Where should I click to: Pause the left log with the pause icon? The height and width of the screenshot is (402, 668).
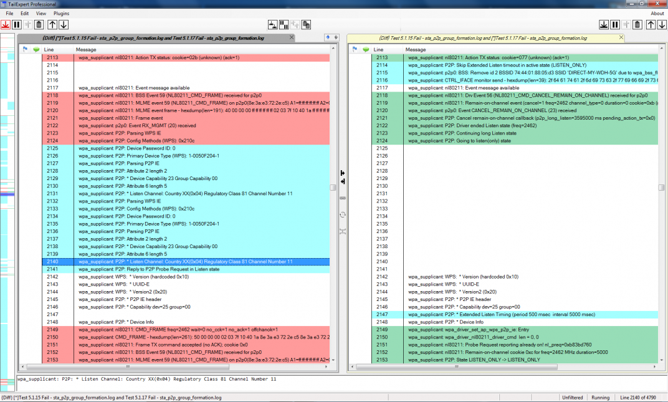pos(17,25)
